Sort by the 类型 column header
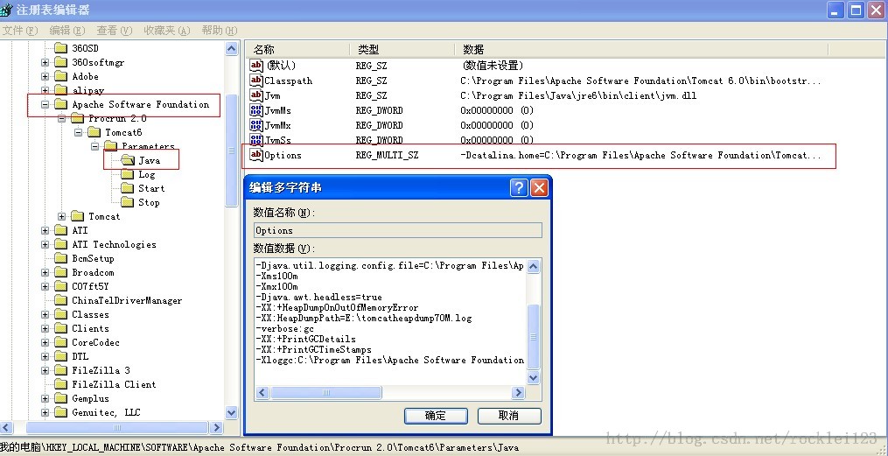Image resolution: width=888 pixels, height=456 pixels. [402, 49]
